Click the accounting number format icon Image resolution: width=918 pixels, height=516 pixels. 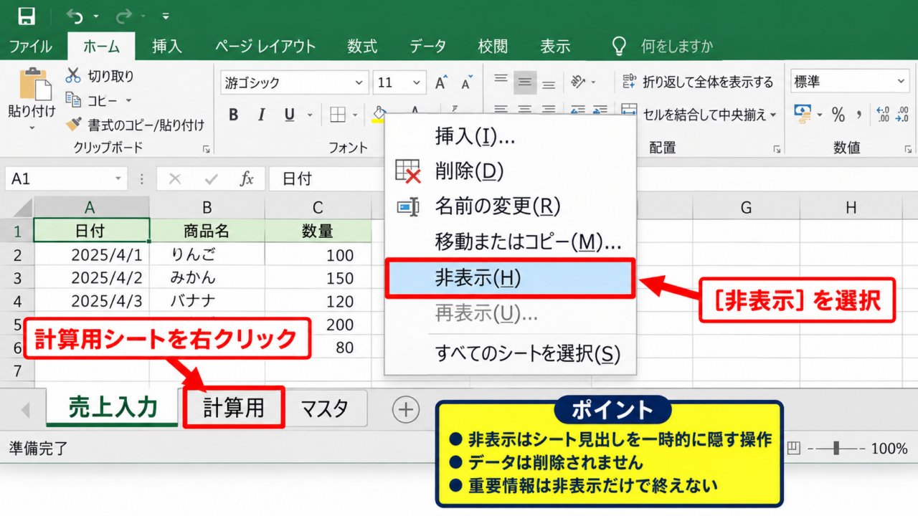(x=803, y=114)
